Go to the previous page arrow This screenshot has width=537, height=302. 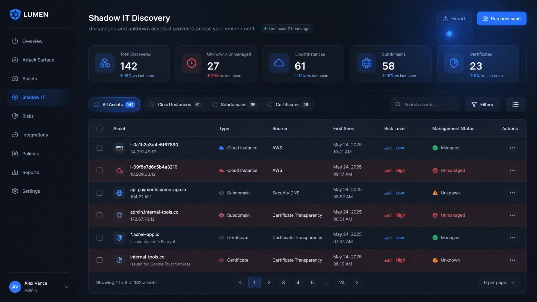point(240,283)
